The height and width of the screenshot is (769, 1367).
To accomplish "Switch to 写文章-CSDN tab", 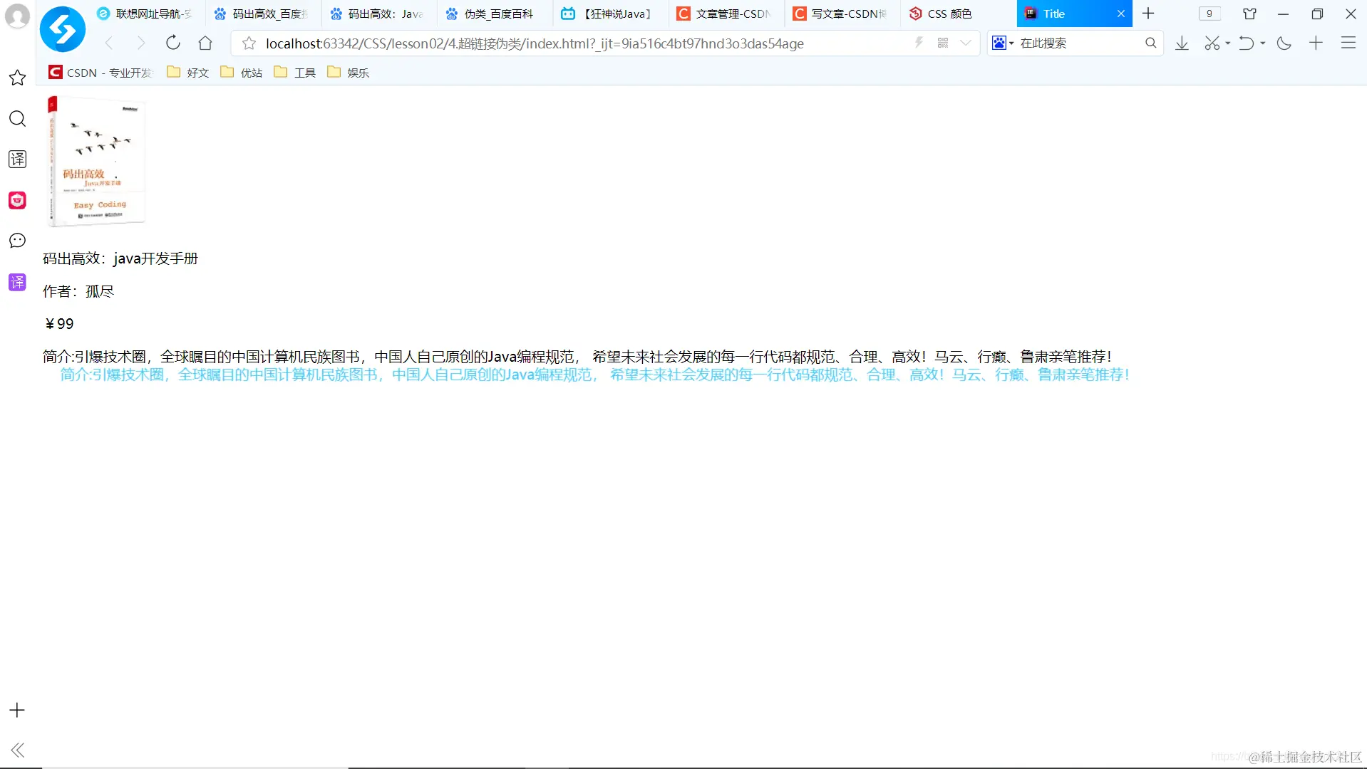I will [842, 14].
